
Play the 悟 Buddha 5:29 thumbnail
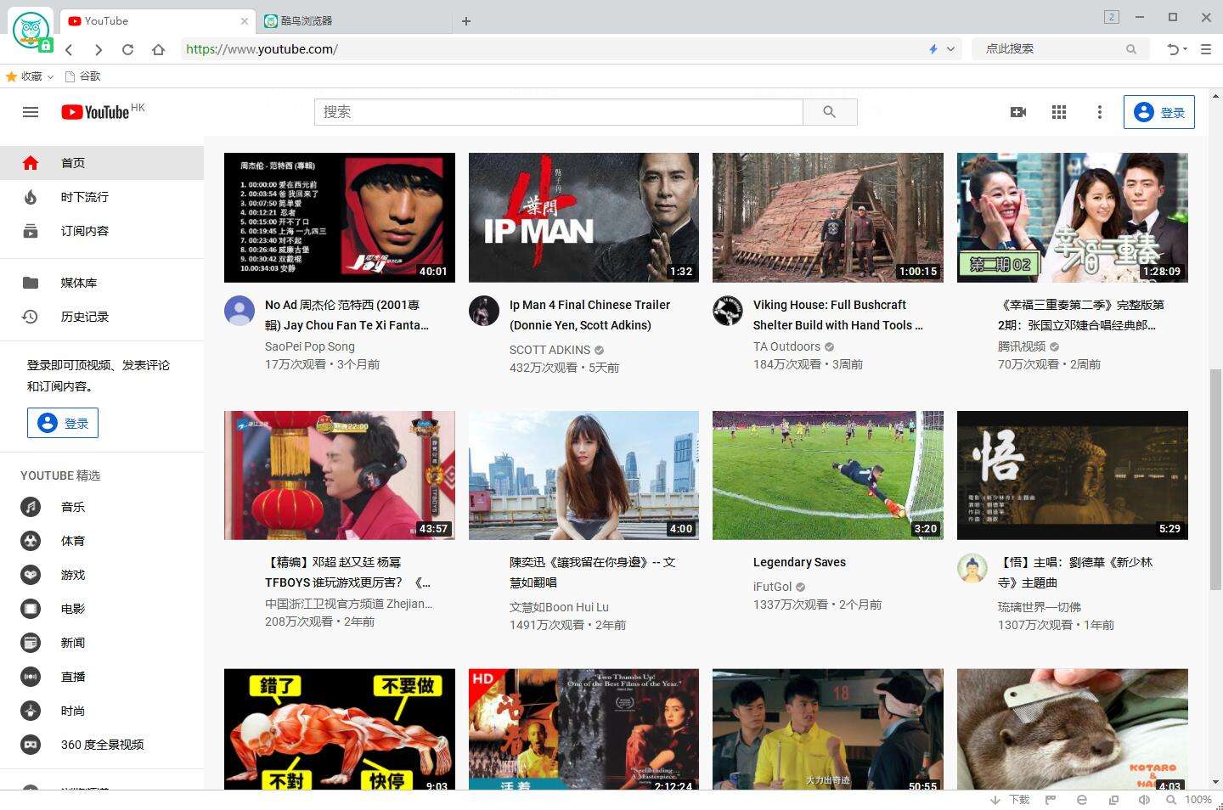[1073, 475]
